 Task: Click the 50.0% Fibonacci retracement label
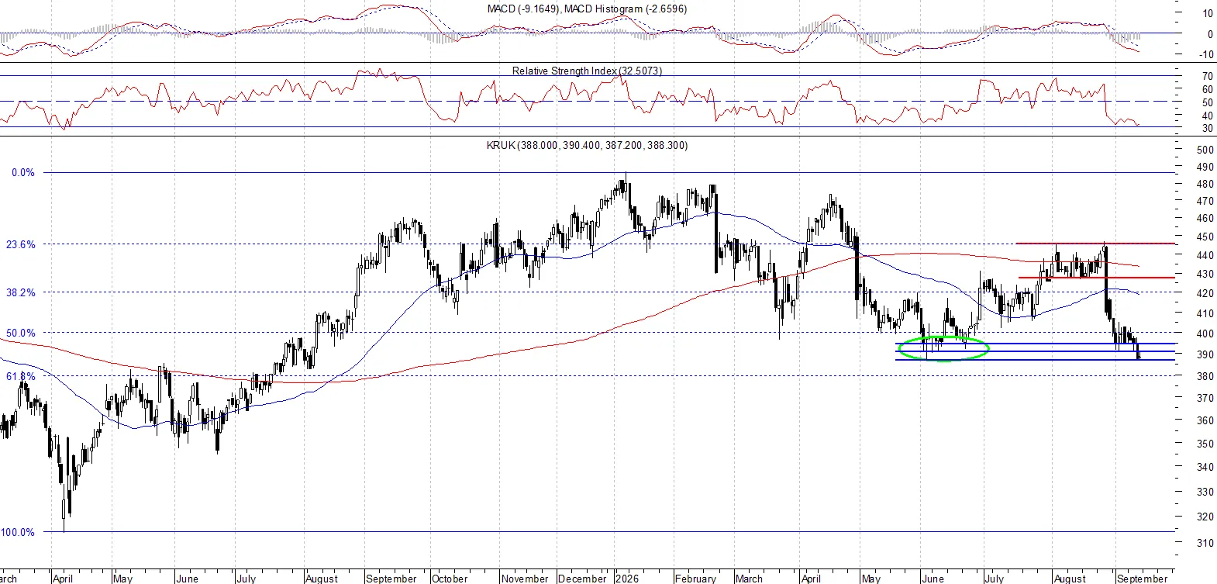coord(21,333)
